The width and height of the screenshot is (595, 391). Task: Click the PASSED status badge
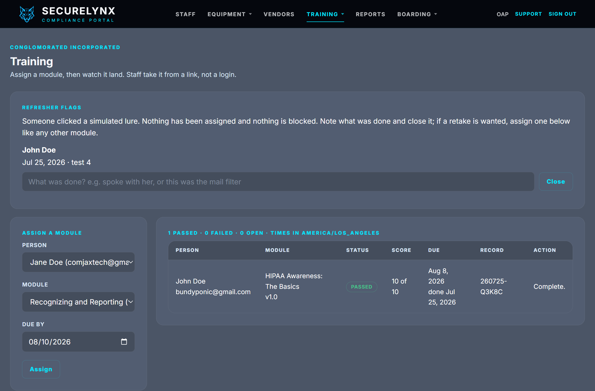pos(361,287)
